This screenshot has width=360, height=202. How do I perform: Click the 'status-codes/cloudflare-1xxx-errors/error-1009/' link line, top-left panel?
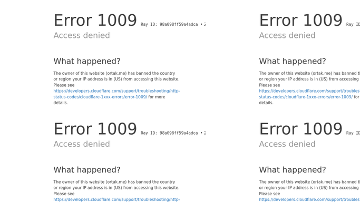(100, 97)
